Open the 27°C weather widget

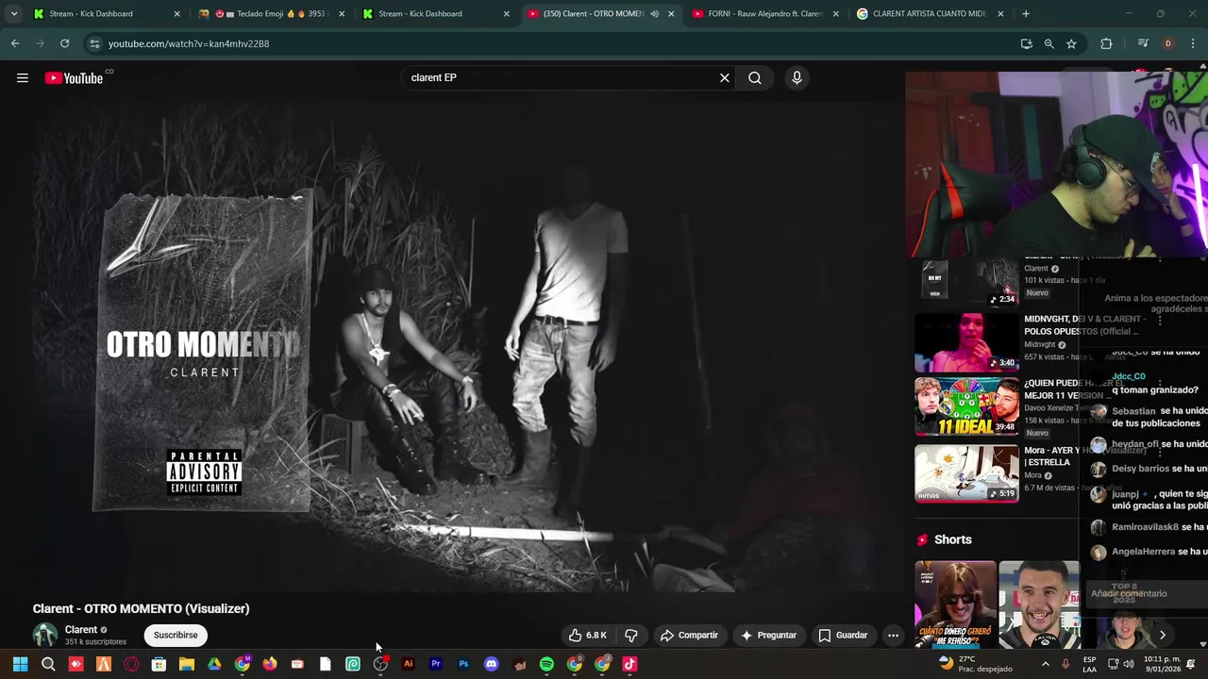975,664
